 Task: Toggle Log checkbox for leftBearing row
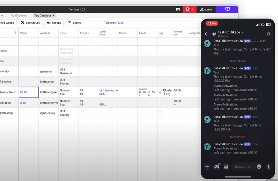point(160,81)
